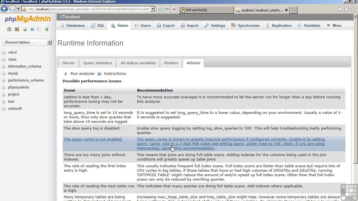Click the Log out door icon
Viewport: 358px width, 201px height.
(17, 29)
